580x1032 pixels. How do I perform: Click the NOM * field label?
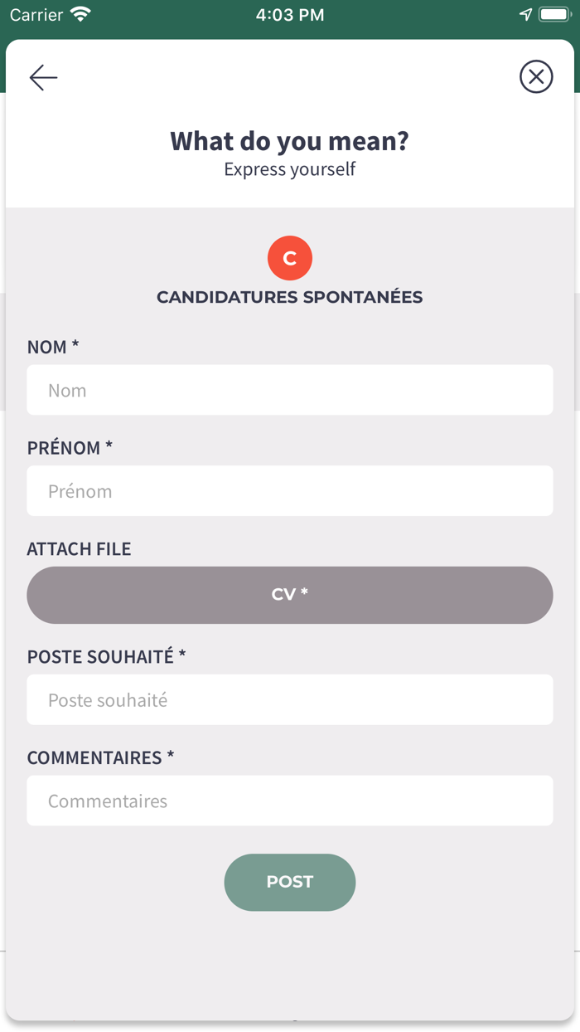click(52, 347)
